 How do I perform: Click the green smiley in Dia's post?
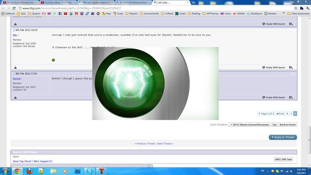[x=53, y=60]
